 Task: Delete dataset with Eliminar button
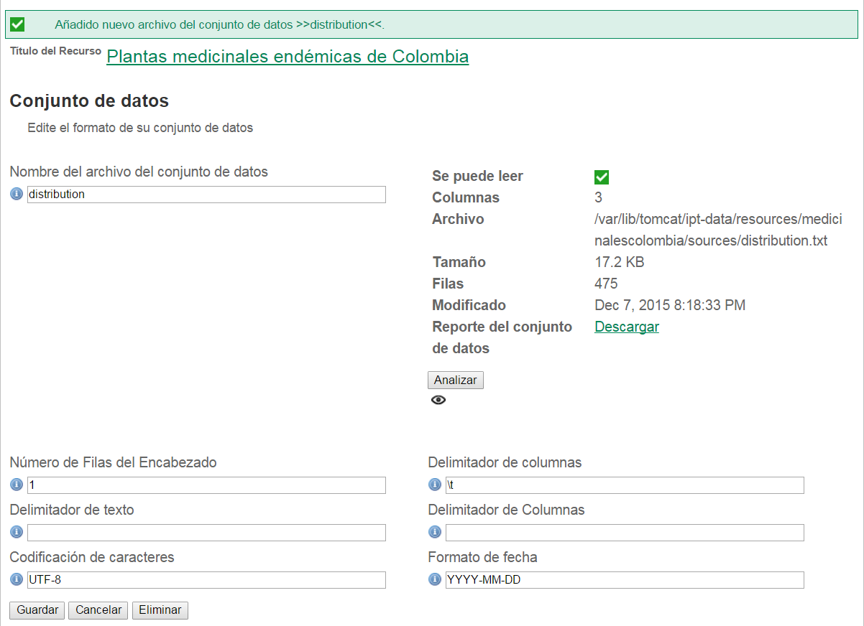160,610
